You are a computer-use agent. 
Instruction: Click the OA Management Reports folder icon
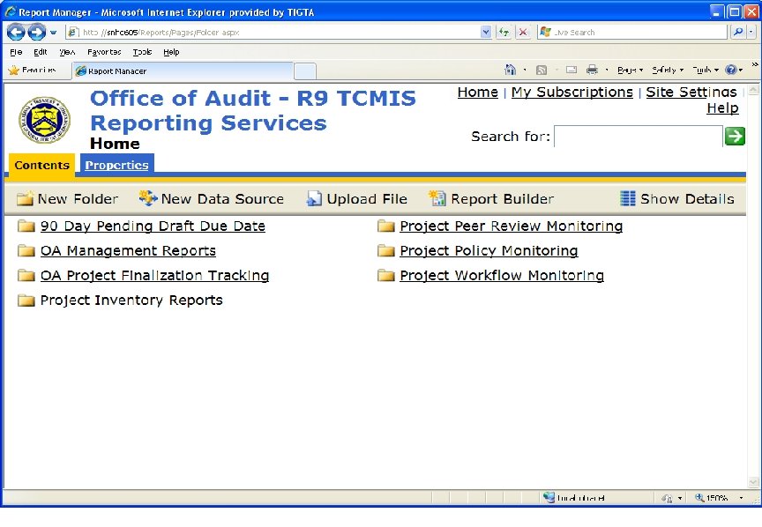pyautogui.click(x=26, y=251)
